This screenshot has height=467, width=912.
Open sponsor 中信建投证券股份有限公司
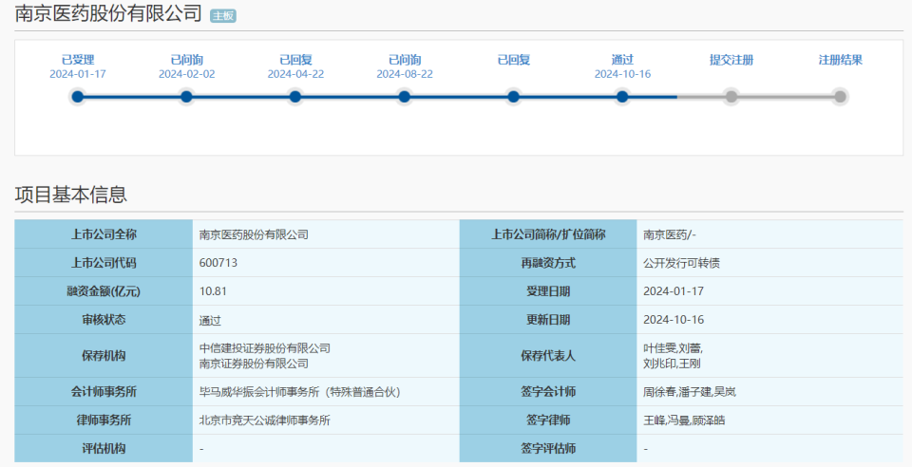pyautogui.click(x=265, y=348)
